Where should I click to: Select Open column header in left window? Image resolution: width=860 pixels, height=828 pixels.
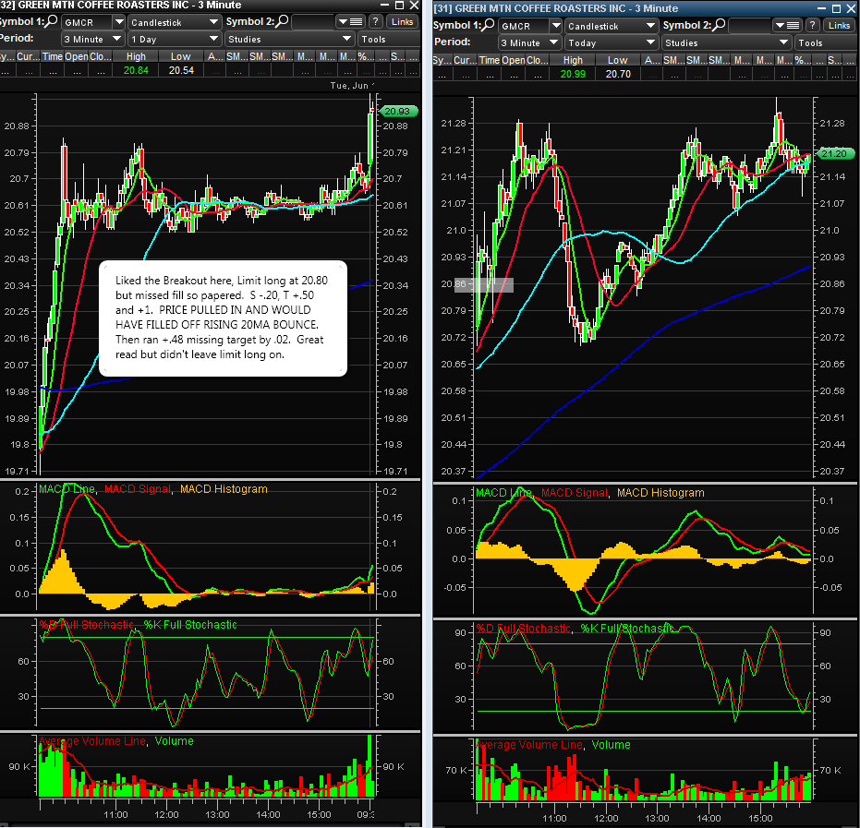click(x=77, y=56)
